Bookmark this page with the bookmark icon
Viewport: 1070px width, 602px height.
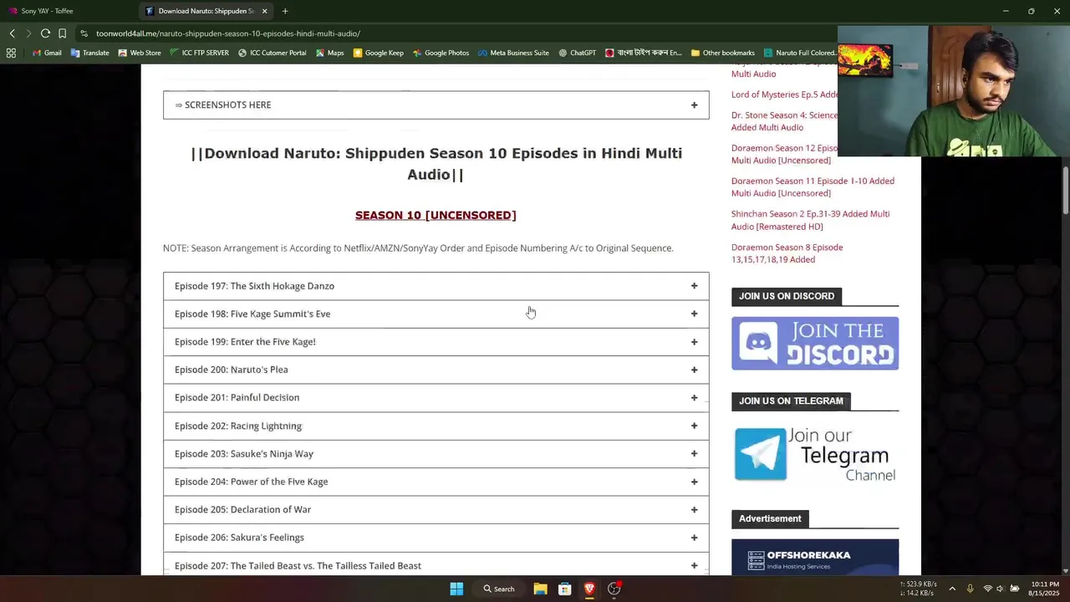(62, 33)
